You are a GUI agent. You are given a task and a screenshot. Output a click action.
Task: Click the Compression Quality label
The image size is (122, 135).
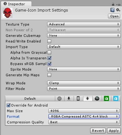(x=25, y=122)
